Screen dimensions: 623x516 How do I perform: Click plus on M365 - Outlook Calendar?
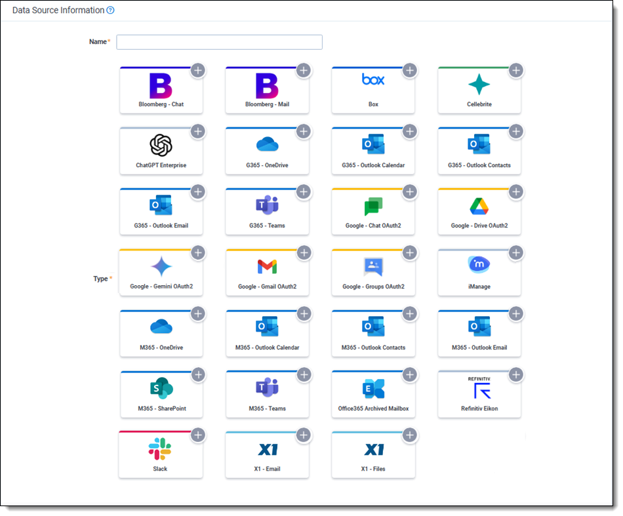click(x=304, y=314)
